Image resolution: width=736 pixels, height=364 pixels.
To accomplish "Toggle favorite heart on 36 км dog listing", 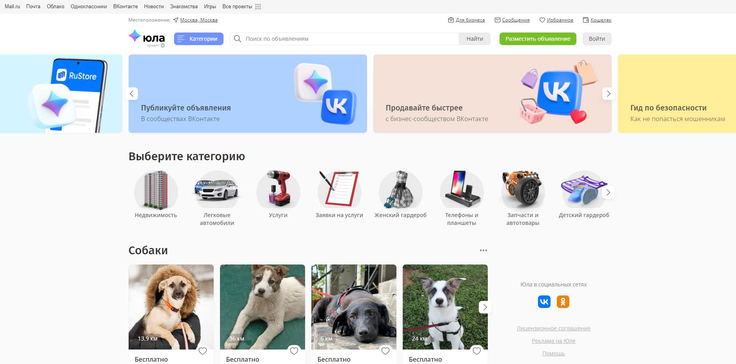I will pos(294,351).
